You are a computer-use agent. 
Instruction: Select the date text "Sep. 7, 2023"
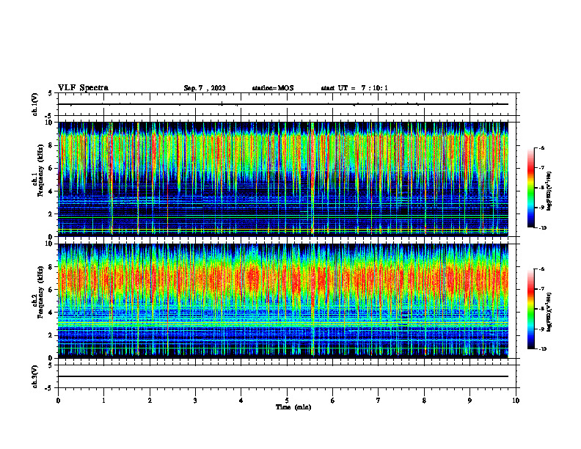point(205,88)
